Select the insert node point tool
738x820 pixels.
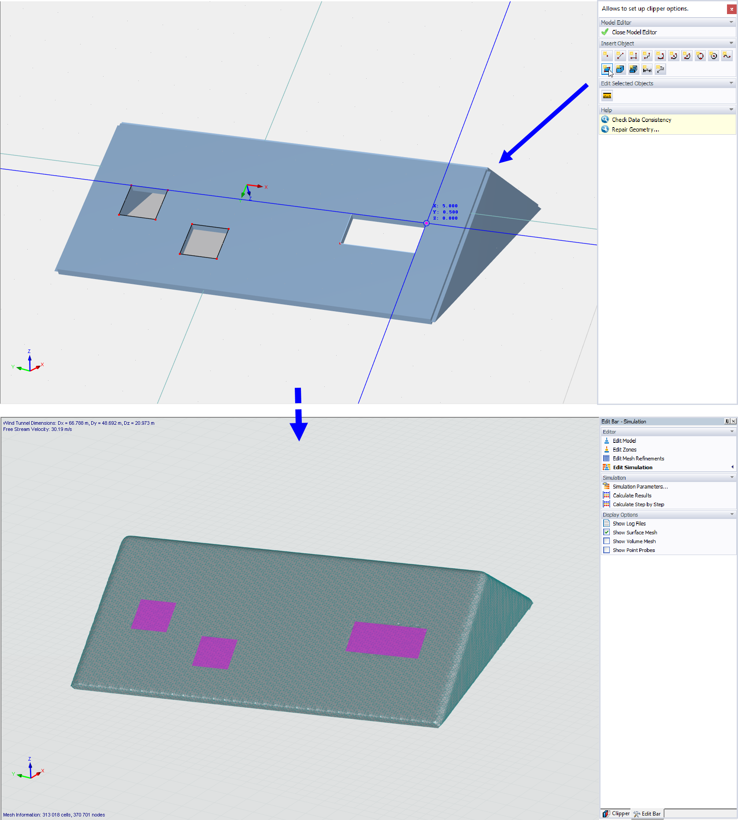tap(607, 55)
